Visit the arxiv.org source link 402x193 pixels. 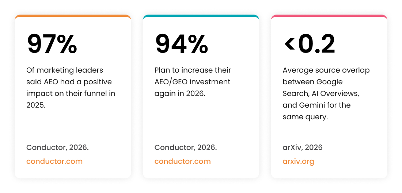click(x=299, y=162)
